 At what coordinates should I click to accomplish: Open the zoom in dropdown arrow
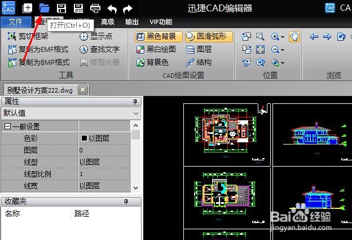coord(283,37)
